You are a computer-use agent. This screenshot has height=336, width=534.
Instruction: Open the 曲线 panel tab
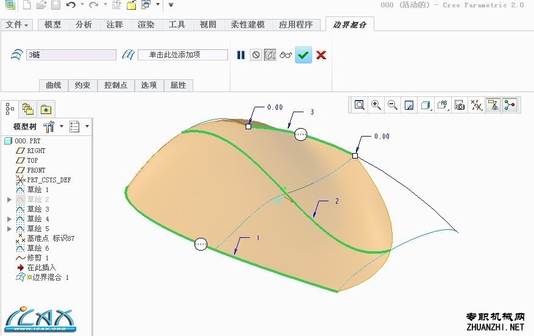pos(54,85)
